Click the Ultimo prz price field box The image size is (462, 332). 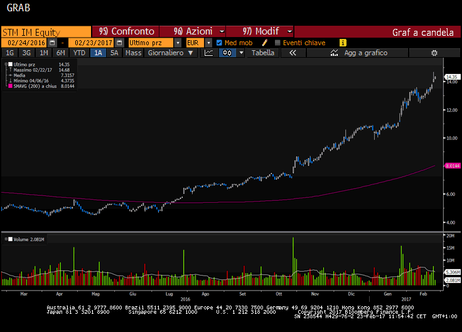(x=151, y=43)
